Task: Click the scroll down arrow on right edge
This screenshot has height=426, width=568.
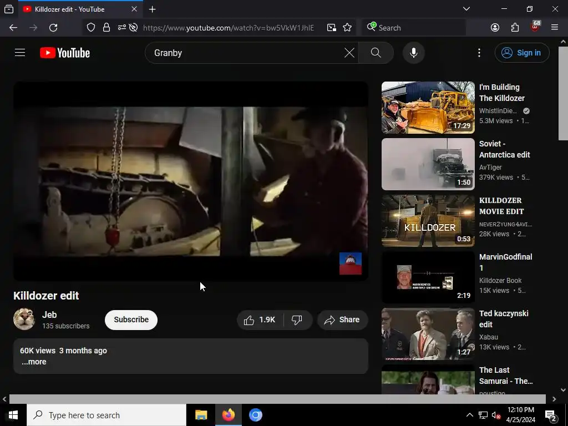Action: tap(563, 390)
